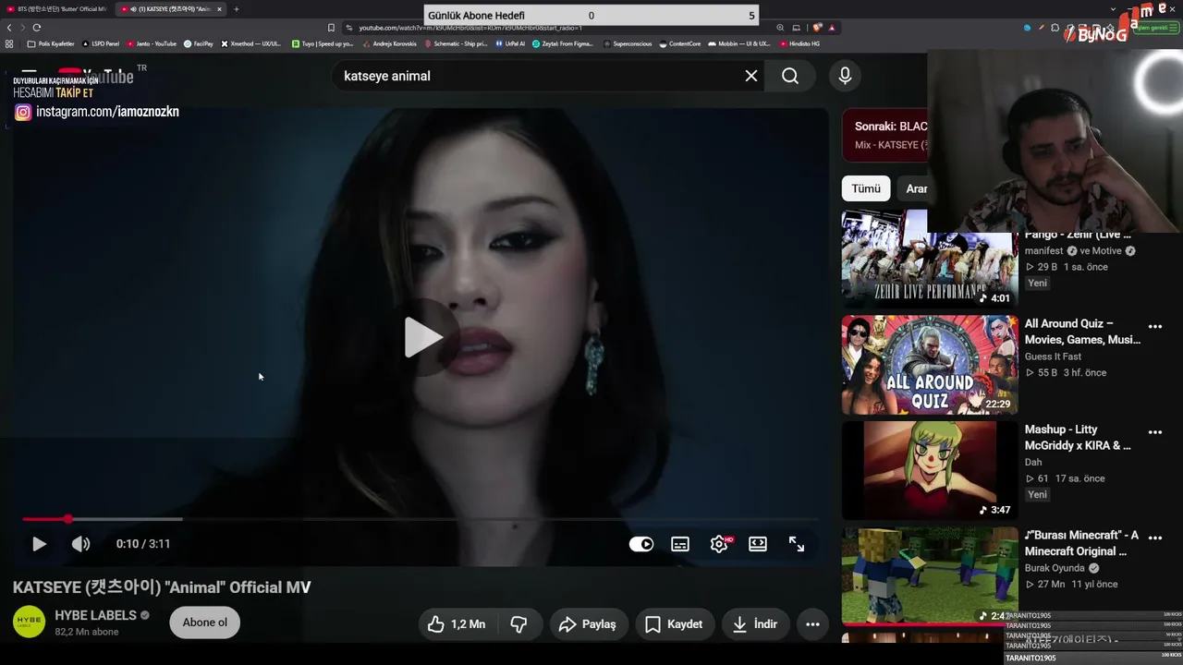This screenshot has width=1183, height=665.
Task: Mute the video using the speaker icon
Action: [81, 544]
